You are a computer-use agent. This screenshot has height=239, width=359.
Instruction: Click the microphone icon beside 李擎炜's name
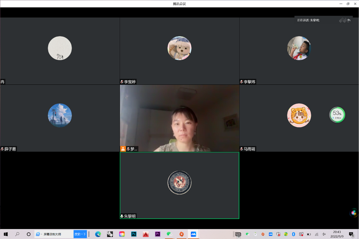point(241,82)
